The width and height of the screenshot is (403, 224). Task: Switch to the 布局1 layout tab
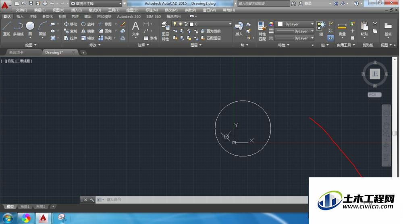(x=25, y=207)
